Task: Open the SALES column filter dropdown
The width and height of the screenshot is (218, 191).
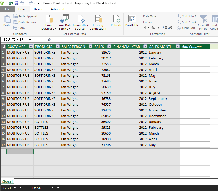Action: (110, 47)
